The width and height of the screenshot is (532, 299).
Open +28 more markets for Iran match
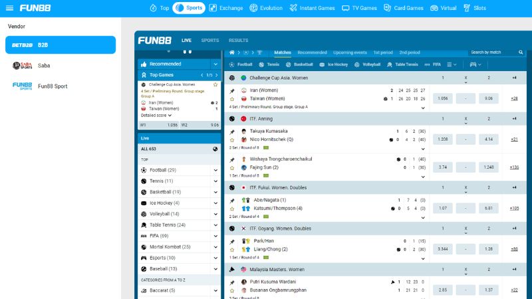(x=514, y=98)
